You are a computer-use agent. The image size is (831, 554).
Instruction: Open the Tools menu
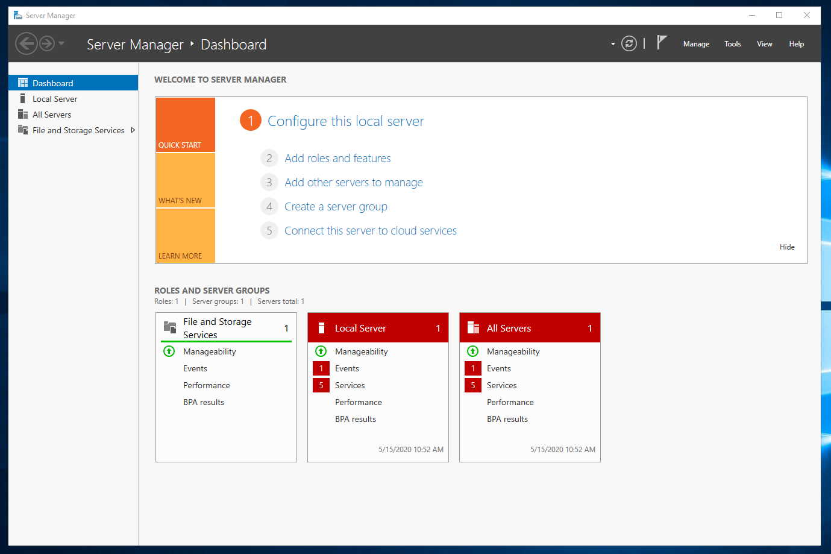pos(733,44)
